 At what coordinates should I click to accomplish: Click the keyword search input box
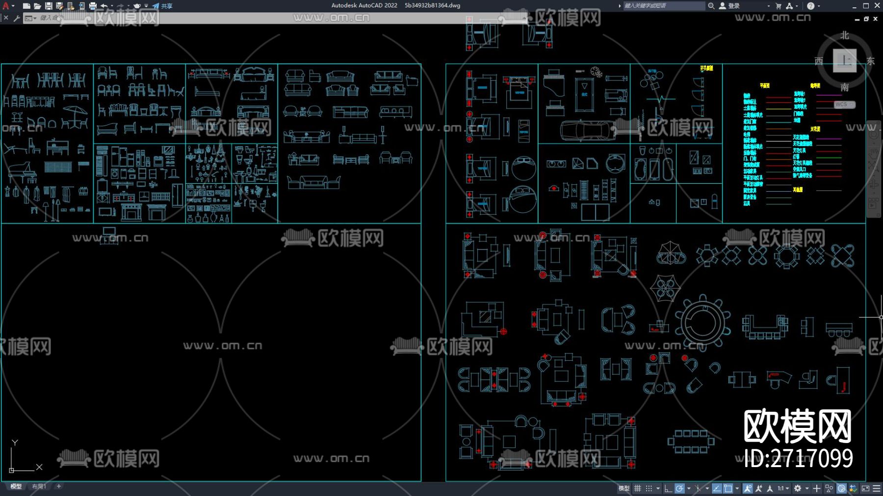click(664, 6)
